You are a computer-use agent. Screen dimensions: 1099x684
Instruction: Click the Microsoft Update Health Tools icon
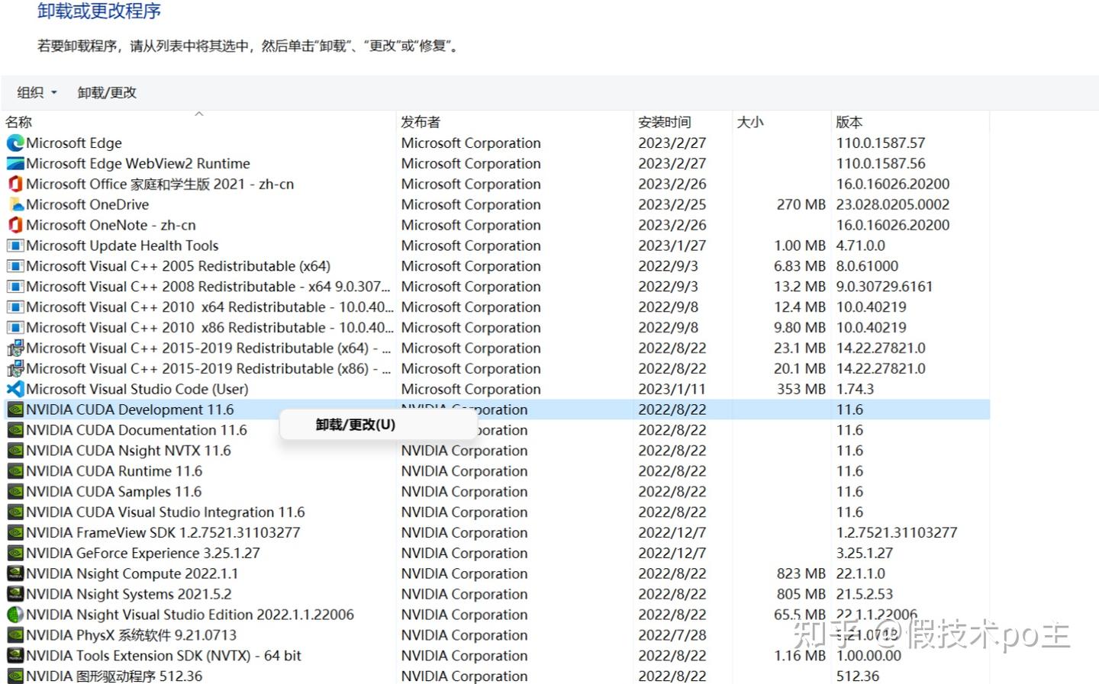point(15,246)
